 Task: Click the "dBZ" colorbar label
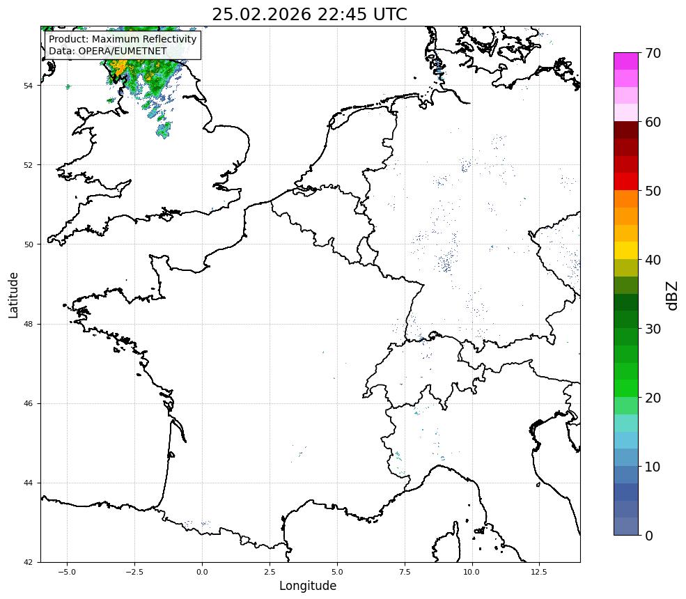point(673,296)
